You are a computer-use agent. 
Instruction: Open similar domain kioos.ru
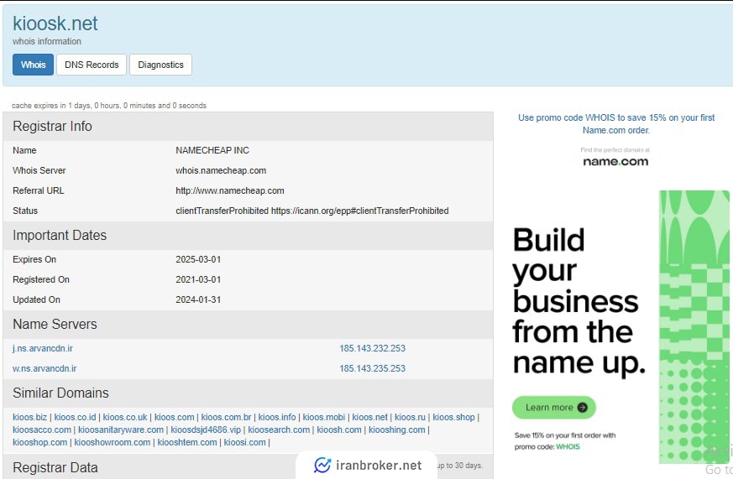point(410,417)
